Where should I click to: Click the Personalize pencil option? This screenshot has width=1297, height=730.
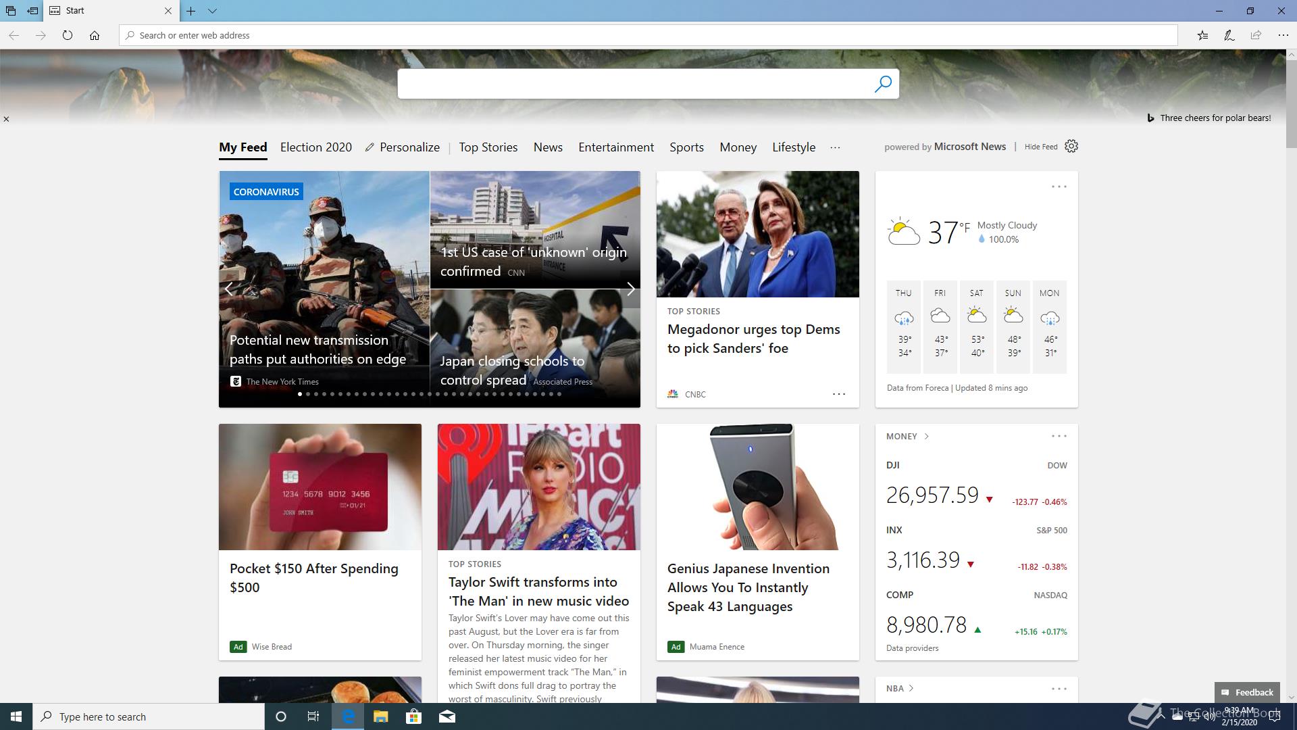point(403,147)
